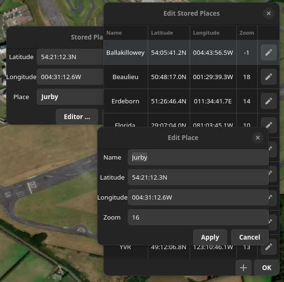Close the Edit Place dialog
284x282 pixels.
click(x=258, y=138)
